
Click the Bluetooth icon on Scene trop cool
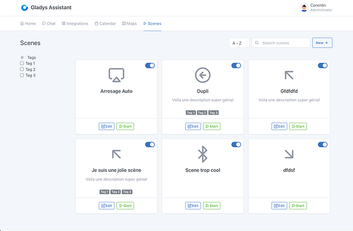(x=203, y=154)
